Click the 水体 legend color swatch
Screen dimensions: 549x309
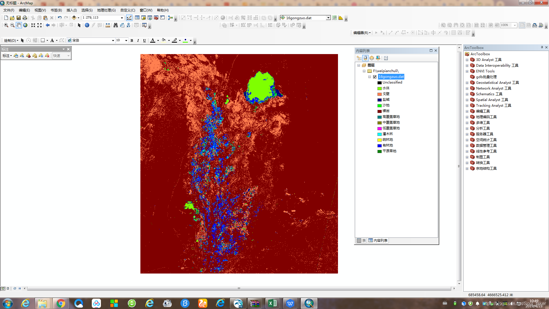pos(379,88)
